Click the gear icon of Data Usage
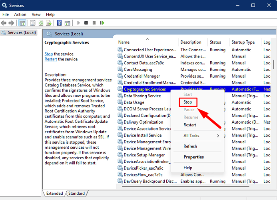The image size is (277, 200). point(120,102)
